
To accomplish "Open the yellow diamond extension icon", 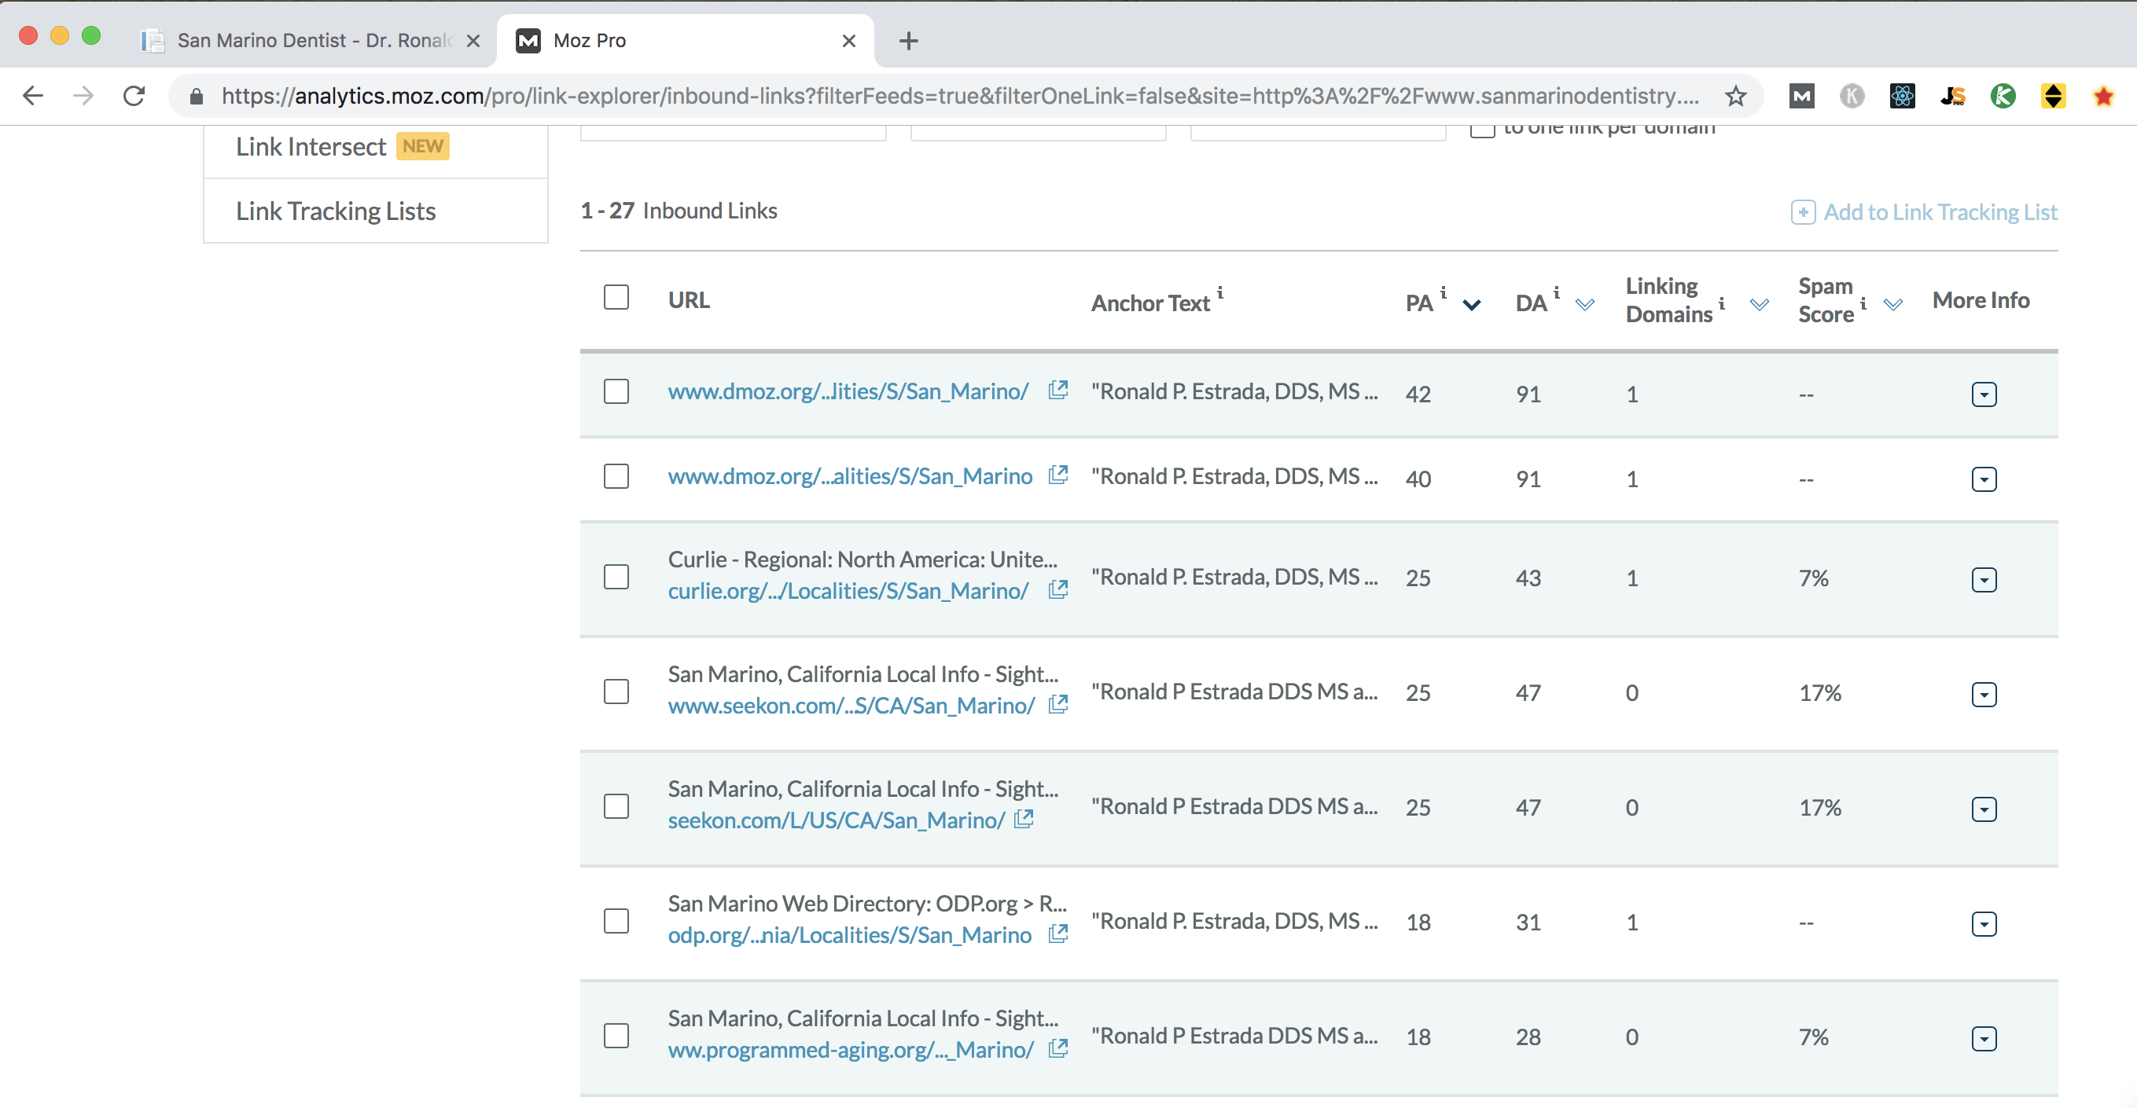I will (x=2053, y=96).
